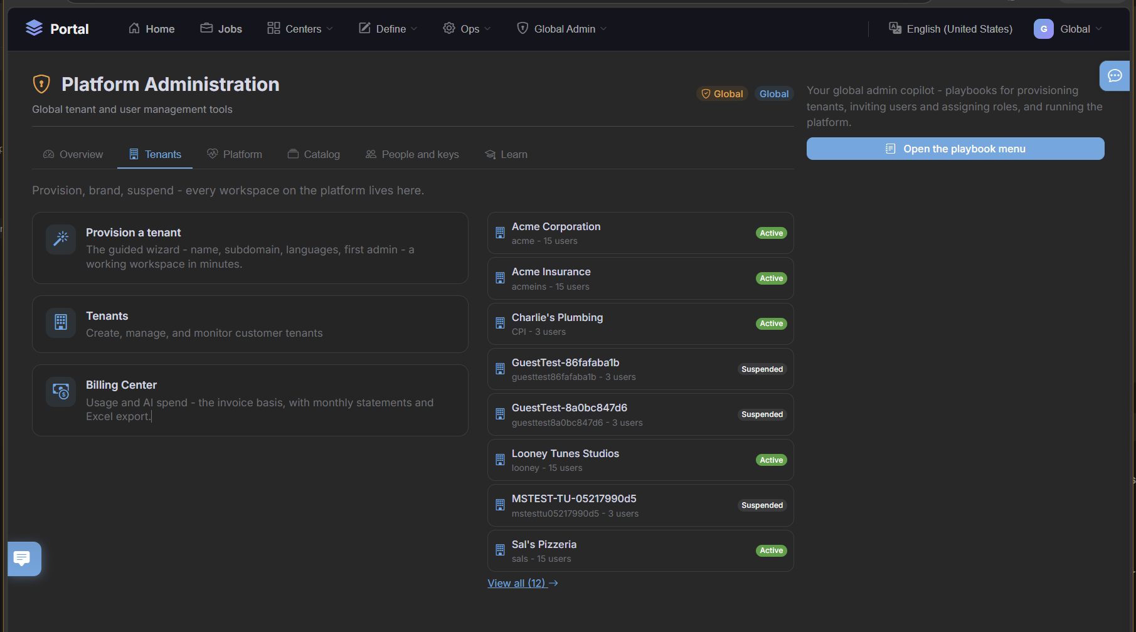The height and width of the screenshot is (632, 1136).
Task: Click the Centers grid icon in navbar
Action: point(273,28)
